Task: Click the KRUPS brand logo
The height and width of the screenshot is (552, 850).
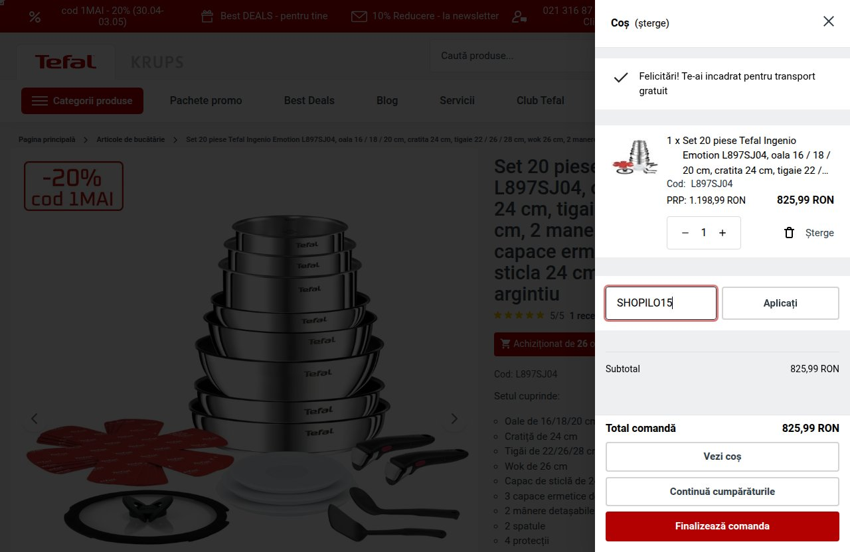Action: tap(157, 62)
